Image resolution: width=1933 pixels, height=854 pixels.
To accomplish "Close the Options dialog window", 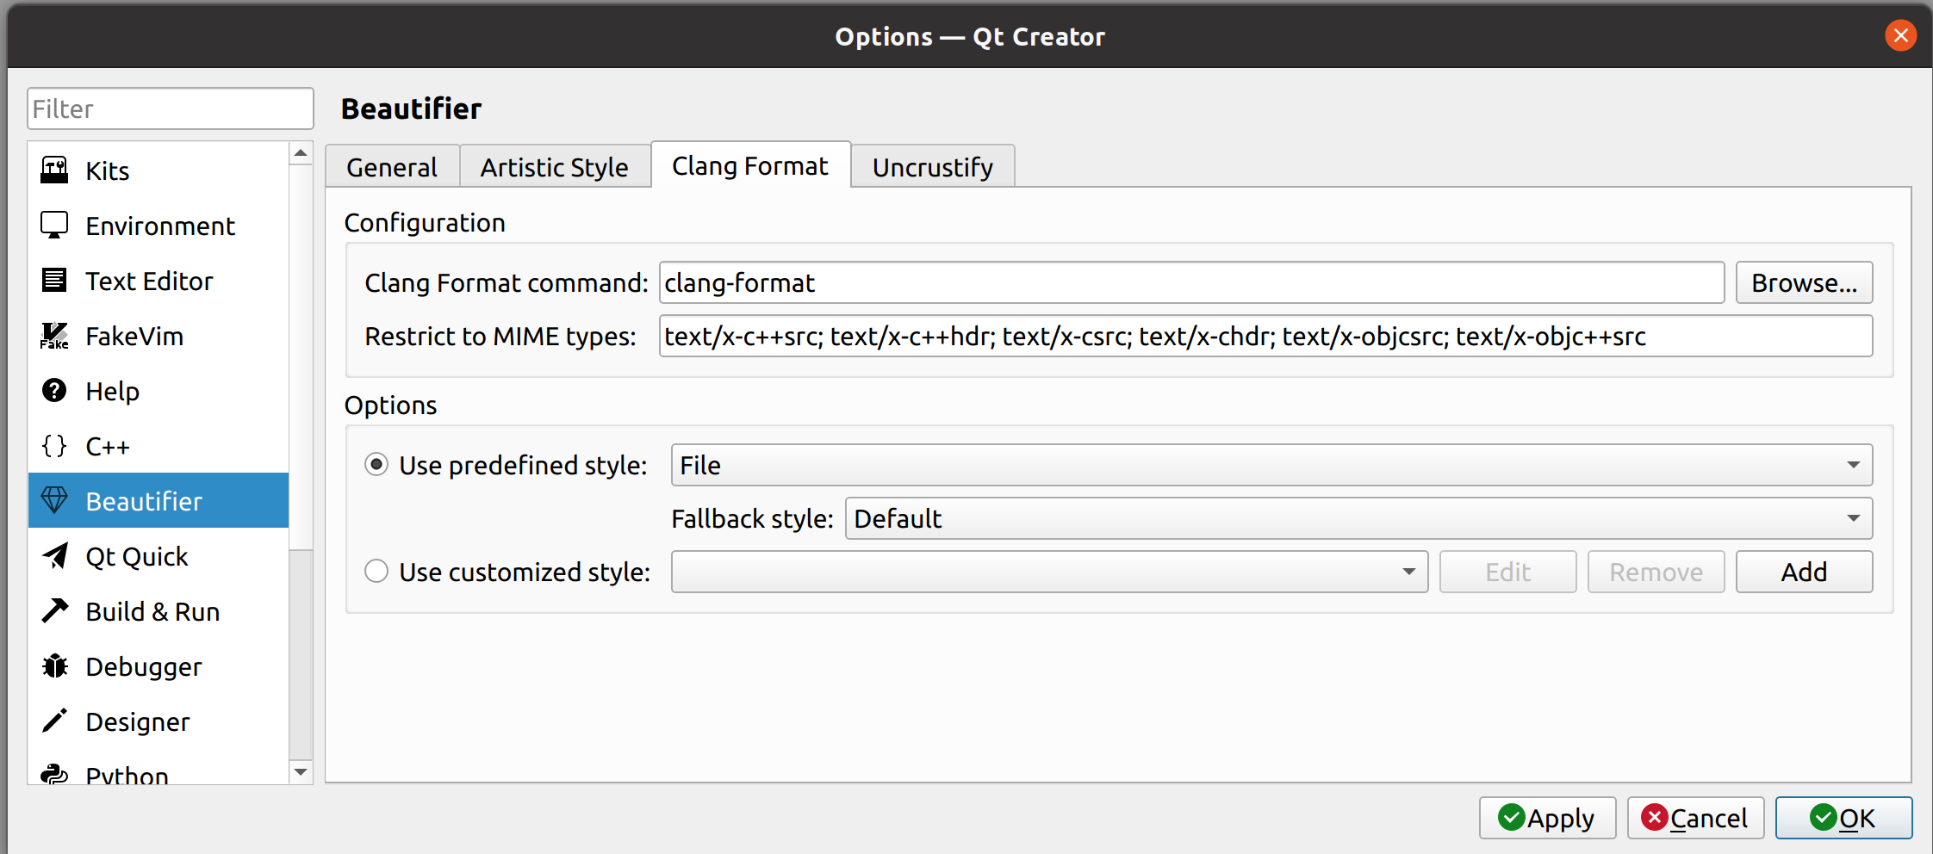I will pos(1900,35).
